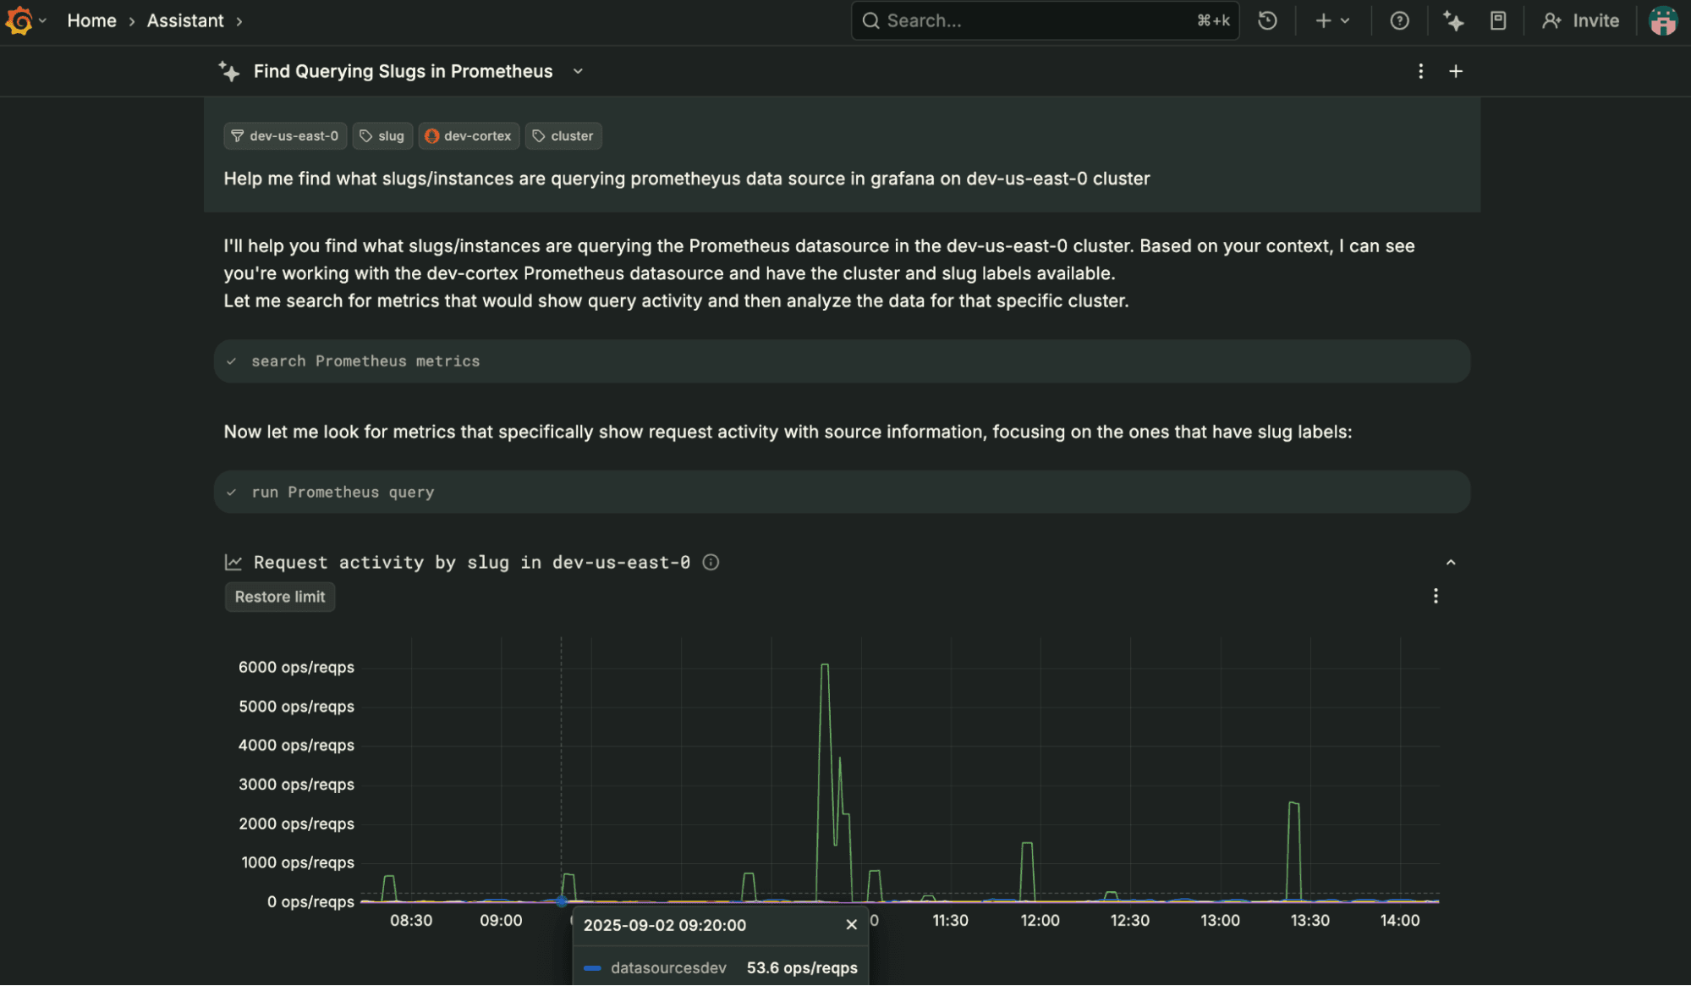Click the Grafana Assistant sparkles icon

coord(1452,20)
